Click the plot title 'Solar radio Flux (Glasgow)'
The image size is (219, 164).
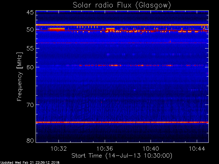coord(122,5)
